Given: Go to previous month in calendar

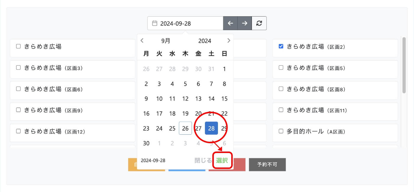Looking at the screenshot, I should click(x=142, y=41).
